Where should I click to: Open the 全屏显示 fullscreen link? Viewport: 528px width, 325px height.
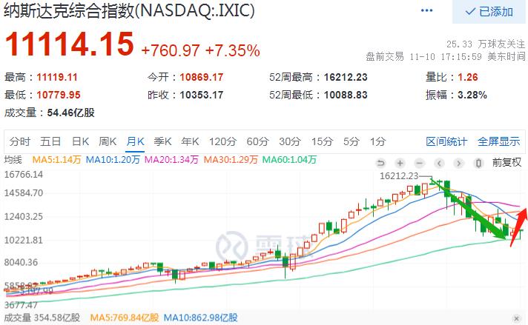click(498, 141)
